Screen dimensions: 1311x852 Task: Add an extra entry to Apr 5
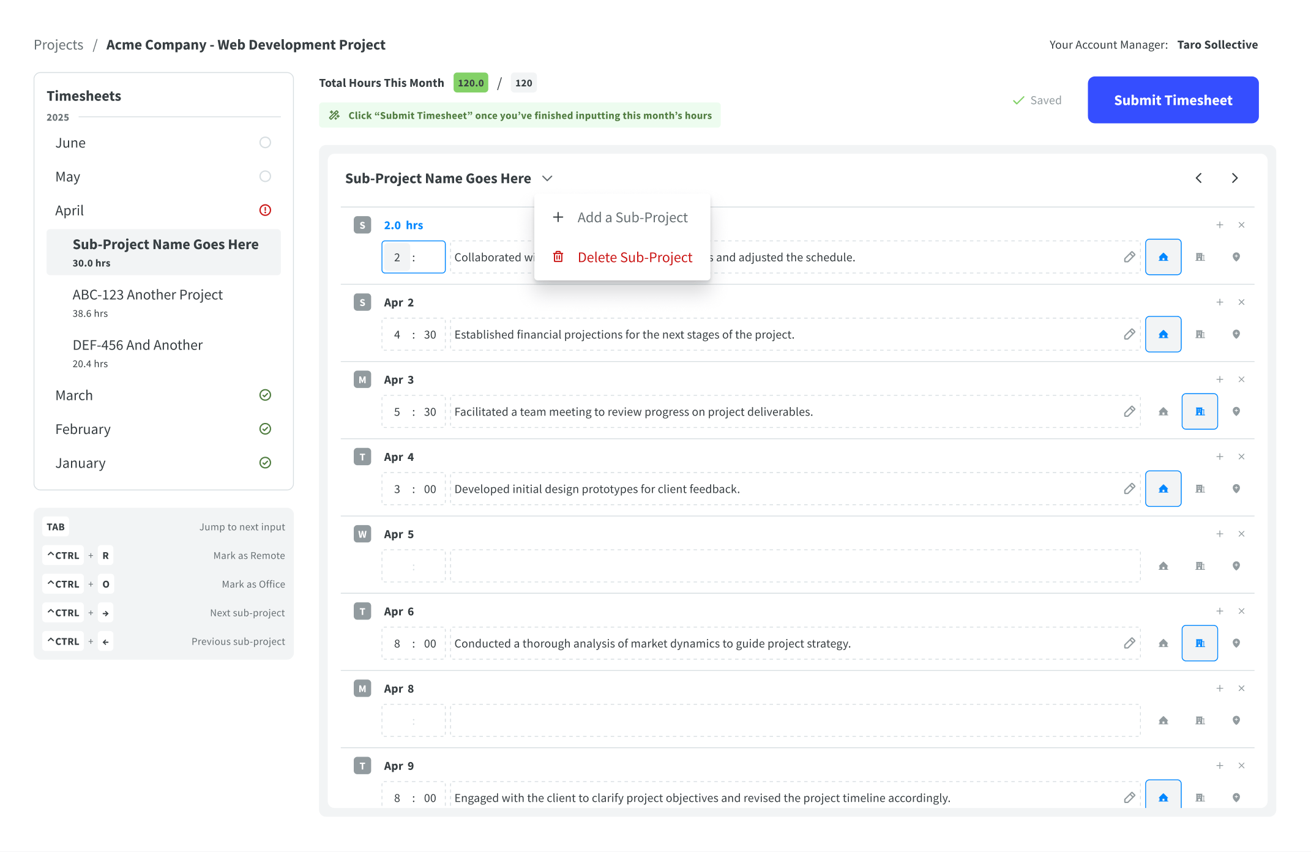click(x=1220, y=534)
